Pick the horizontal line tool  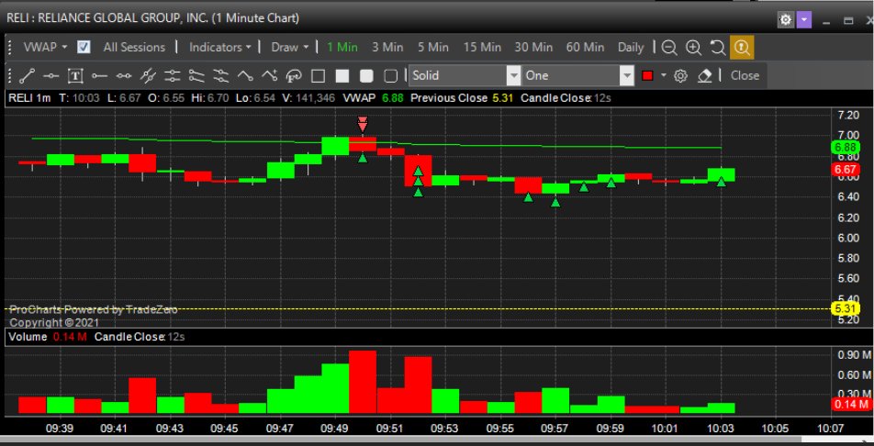pyautogui.click(x=51, y=75)
